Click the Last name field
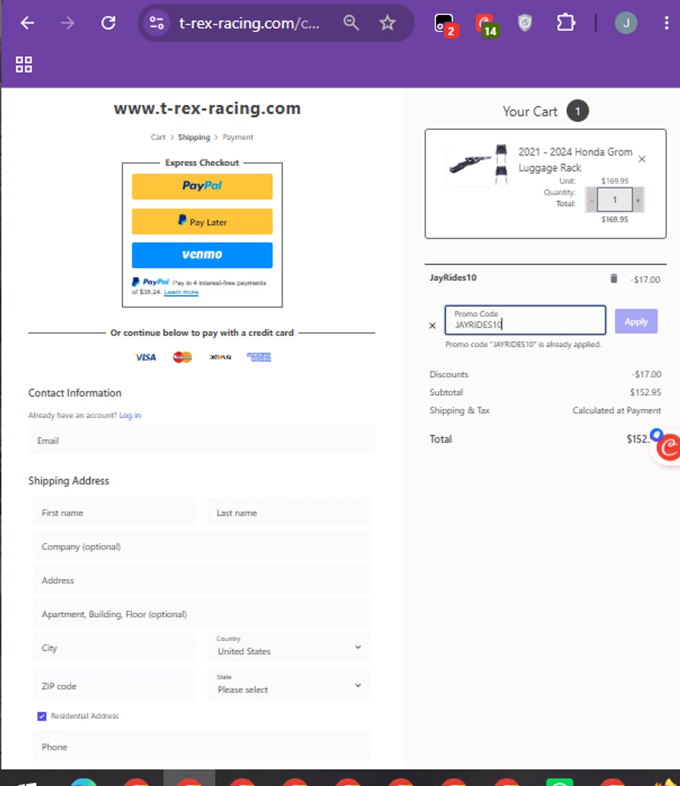The width and height of the screenshot is (680, 786). 289,512
